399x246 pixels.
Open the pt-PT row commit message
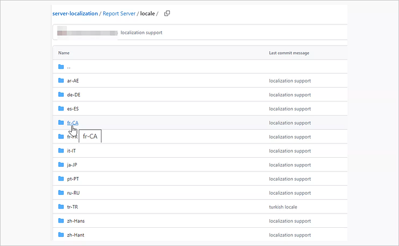(x=290, y=179)
